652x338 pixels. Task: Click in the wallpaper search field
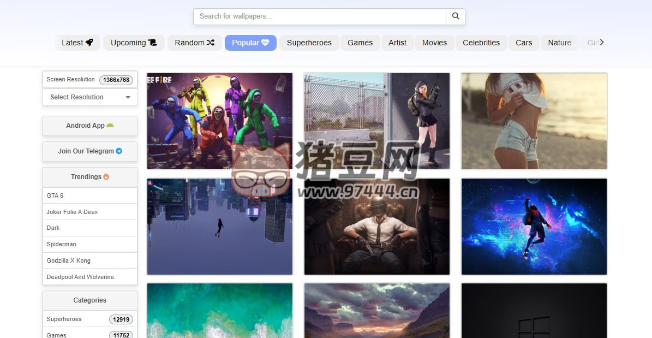coord(319,16)
